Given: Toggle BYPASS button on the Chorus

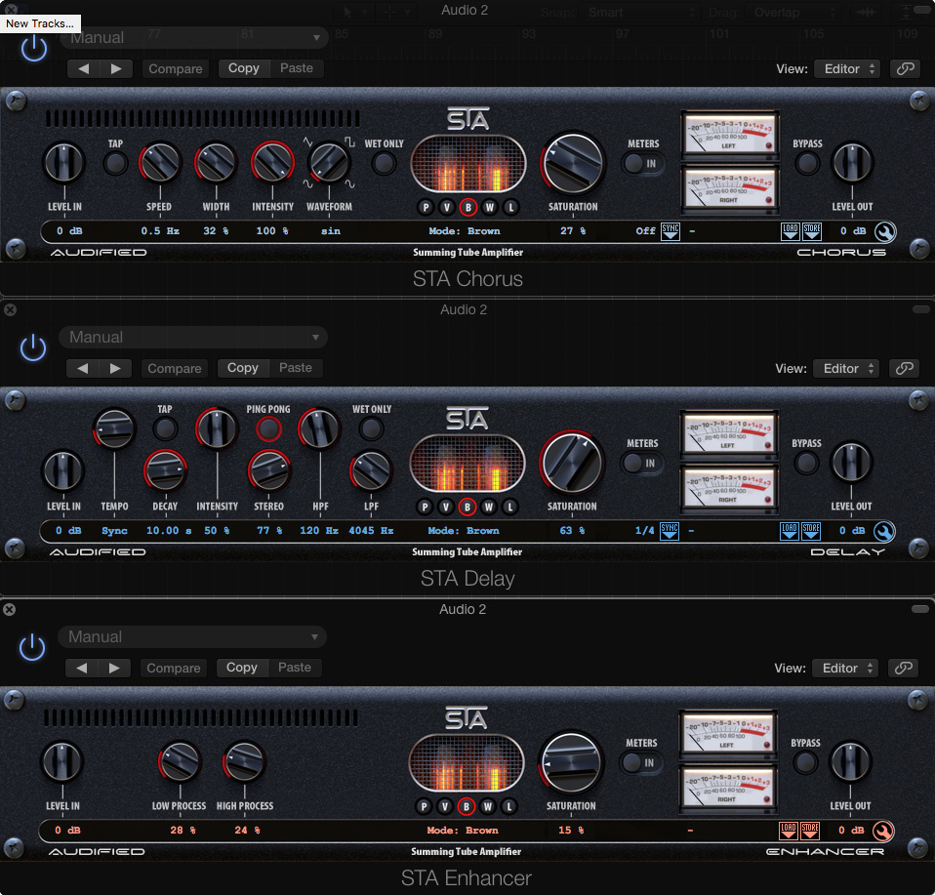Looking at the screenshot, I should click(807, 163).
